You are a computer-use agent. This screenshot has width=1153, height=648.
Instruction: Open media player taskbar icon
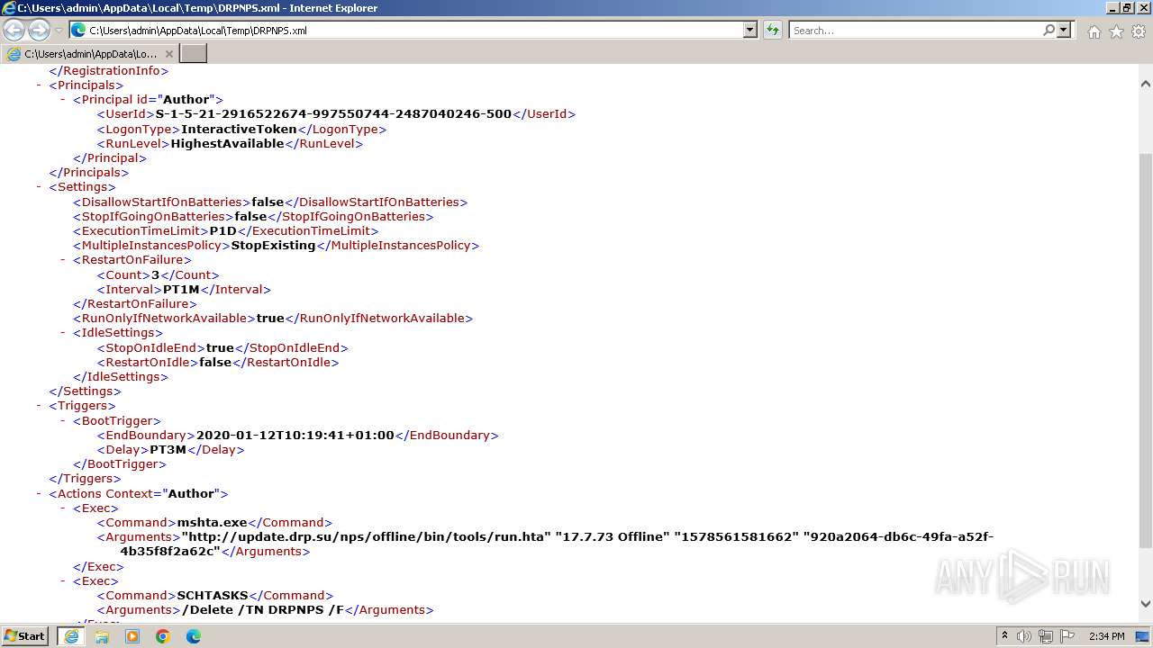pos(132,636)
